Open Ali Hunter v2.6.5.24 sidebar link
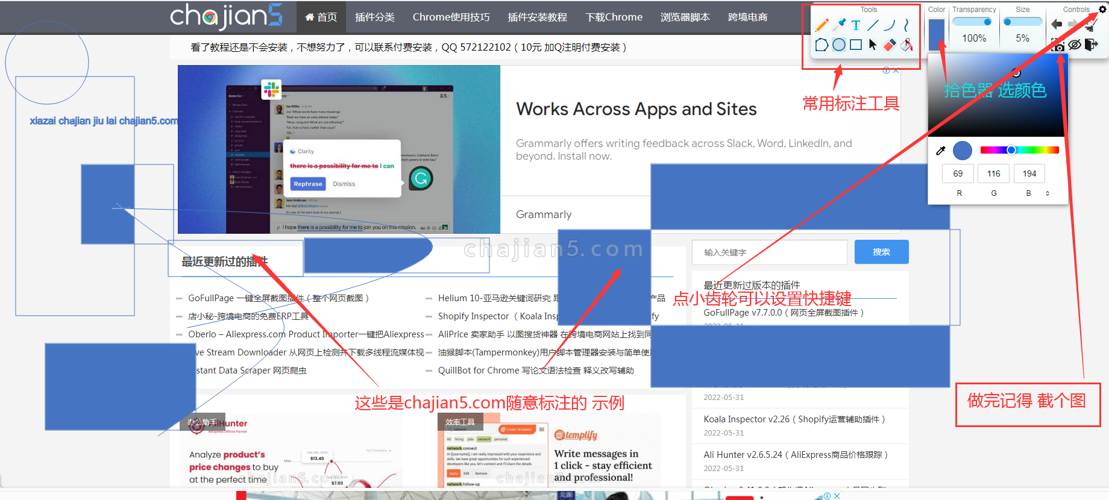1109x500 pixels. pyautogui.click(x=796, y=455)
